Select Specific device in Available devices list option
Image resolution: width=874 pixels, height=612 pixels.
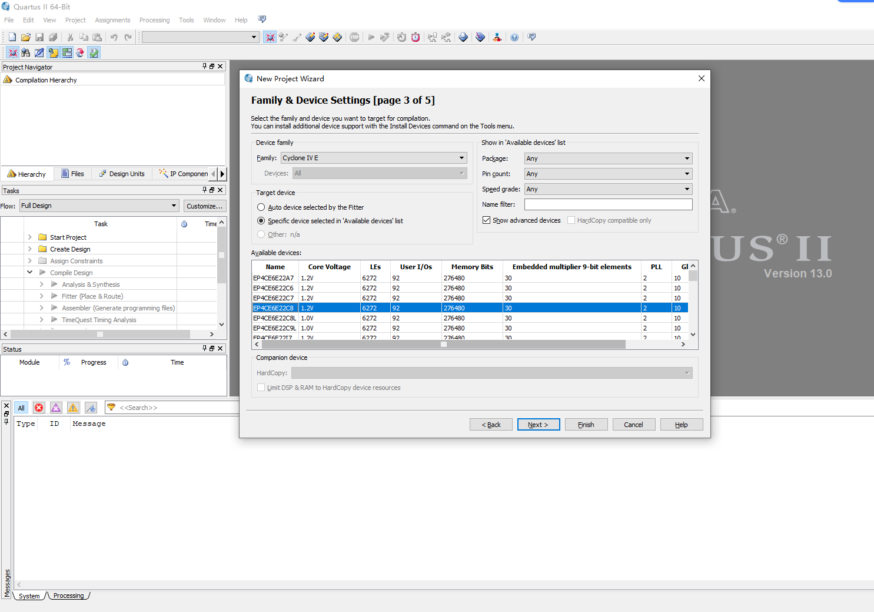(x=261, y=221)
